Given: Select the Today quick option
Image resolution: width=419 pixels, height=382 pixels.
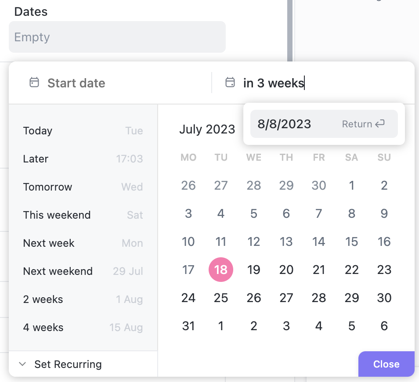Looking at the screenshot, I should [x=83, y=131].
